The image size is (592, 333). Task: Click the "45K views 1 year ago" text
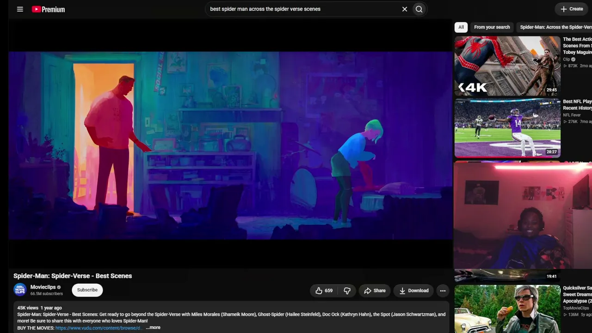pos(40,308)
